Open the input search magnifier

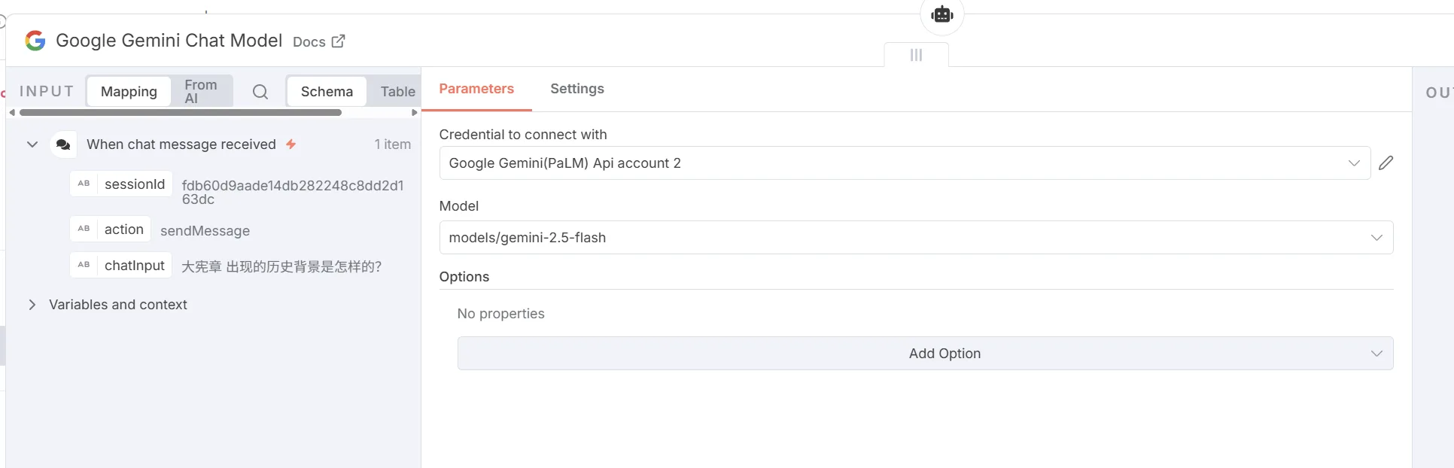260,92
